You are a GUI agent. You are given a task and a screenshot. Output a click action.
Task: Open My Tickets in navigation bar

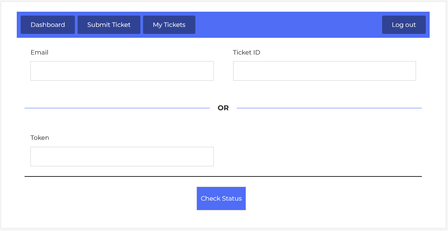pyautogui.click(x=169, y=25)
